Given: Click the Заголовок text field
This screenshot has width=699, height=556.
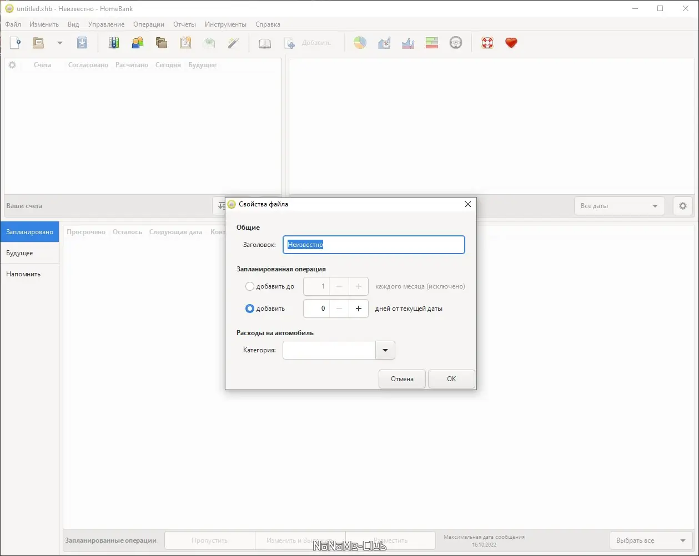Looking at the screenshot, I should coord(374,245).
